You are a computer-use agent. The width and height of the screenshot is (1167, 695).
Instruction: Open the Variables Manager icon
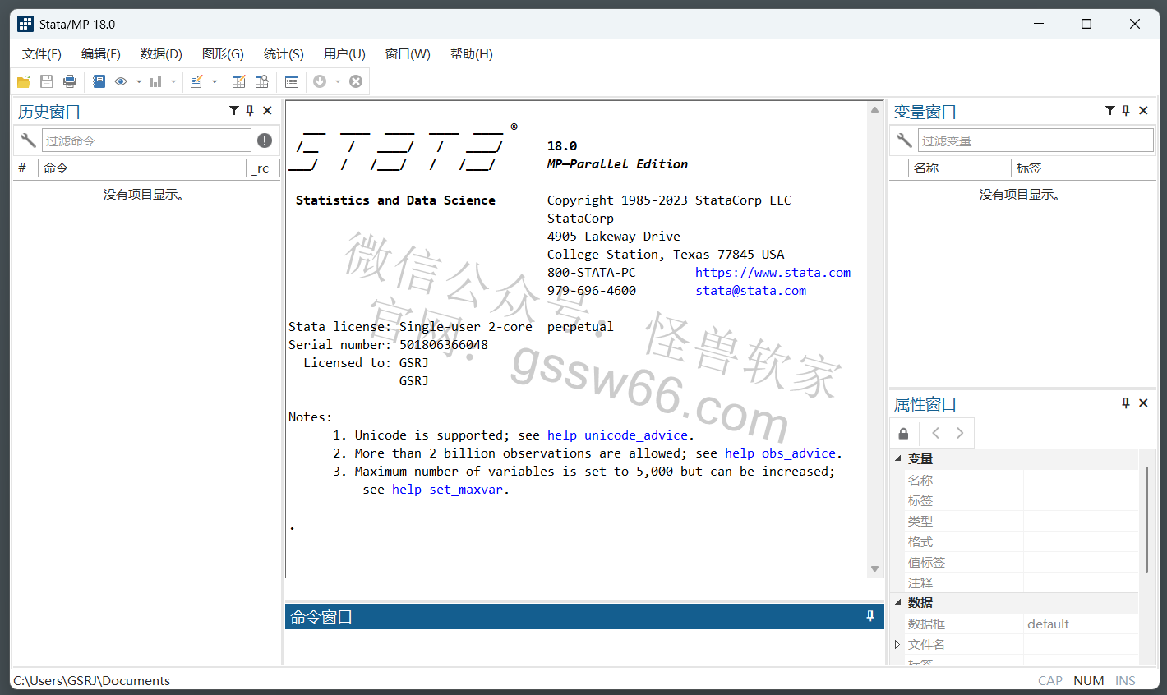pos(292,81)
